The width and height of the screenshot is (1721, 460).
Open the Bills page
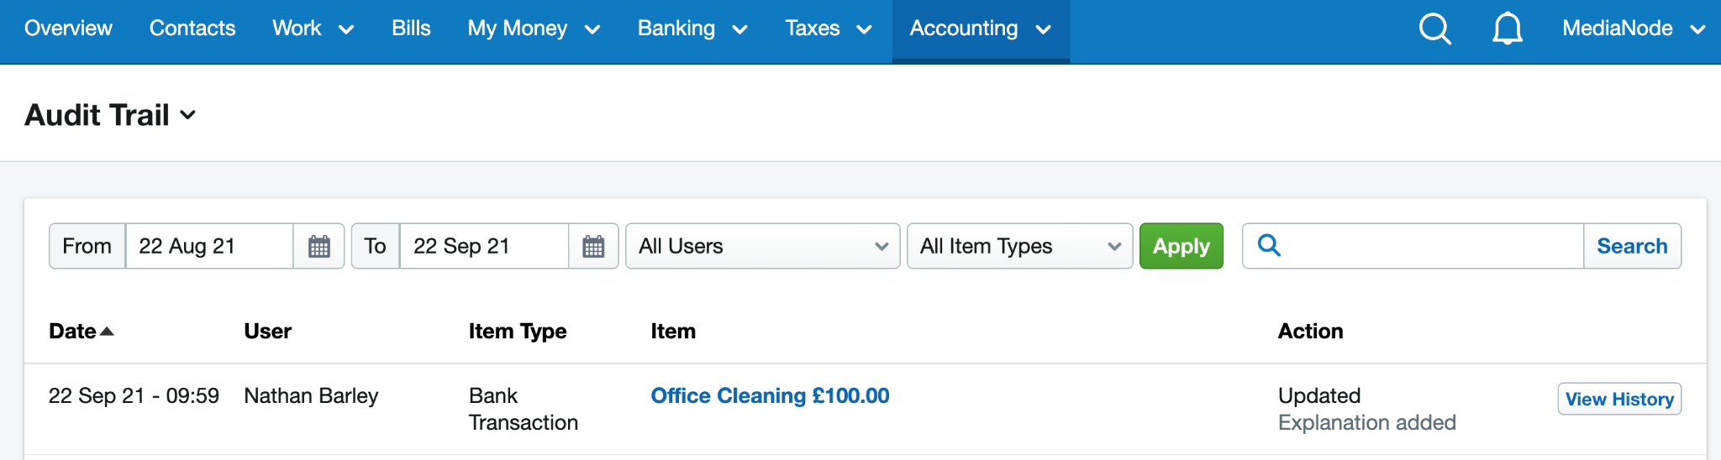pyautogui.click(x=411, y=29)
